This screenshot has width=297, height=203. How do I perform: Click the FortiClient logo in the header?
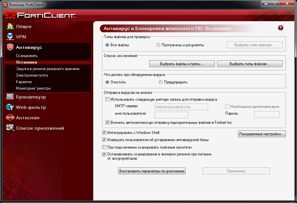(x=40, y=15)
